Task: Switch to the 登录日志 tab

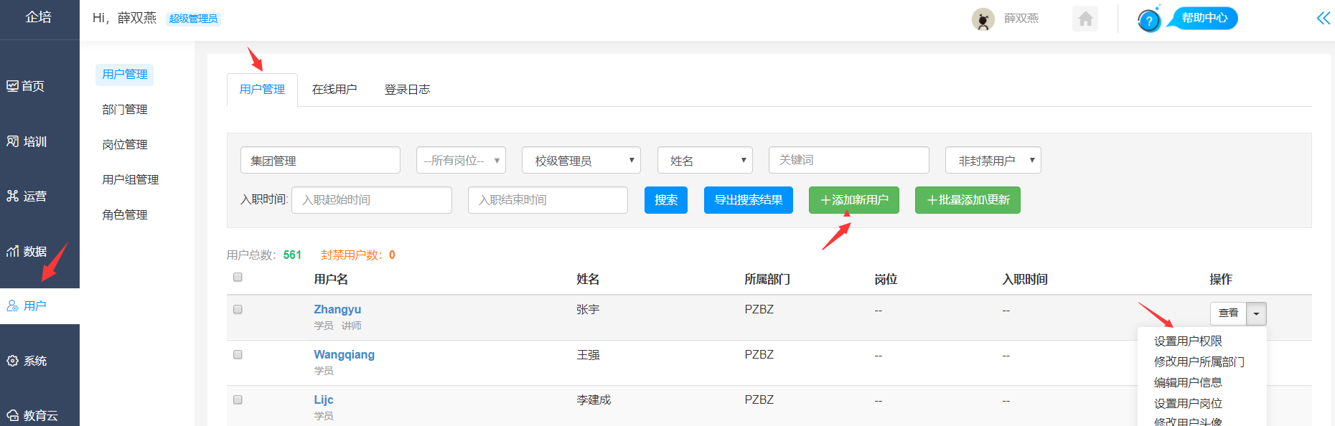Action: tap(407, 90)
